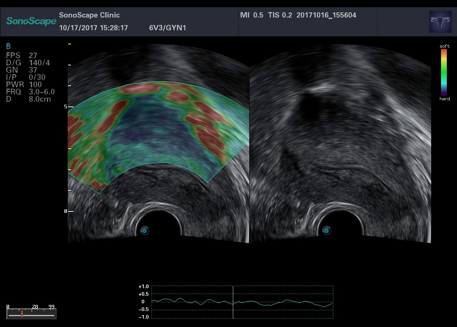Click the orange cine loop position marker
Image resolution: width=457 pixels, height=327 pixels.
point(22,314)
